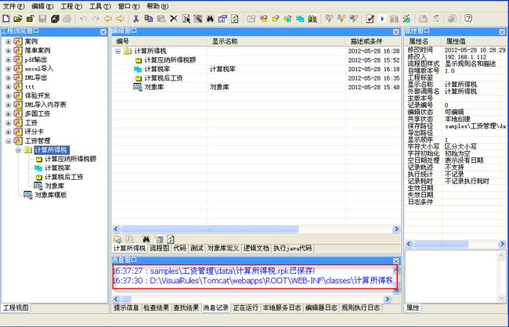Viewport: 509px width, 327px height.
Task: Click the yellow back arrow icon
Action: pyautogui.click(x=108, y=19)
